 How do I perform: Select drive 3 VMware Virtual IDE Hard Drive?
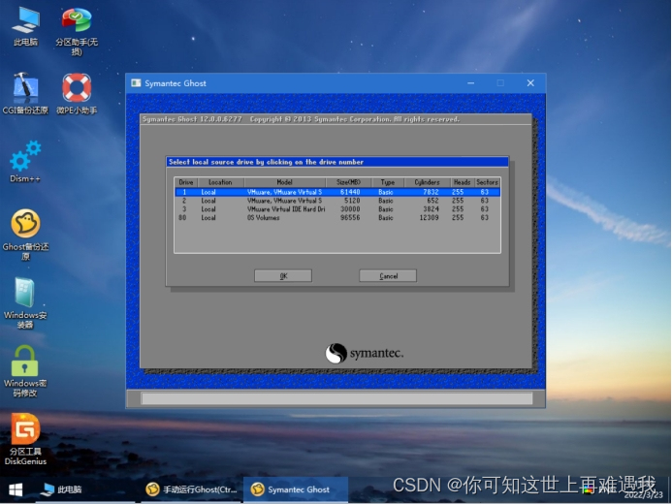[337, 209]
